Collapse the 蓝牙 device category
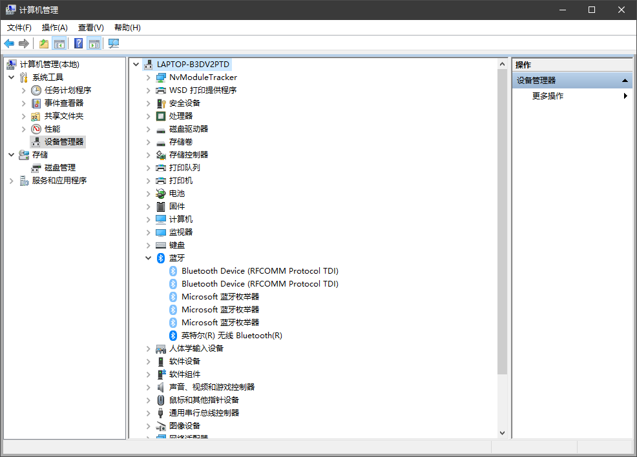The width and height of the screenshot is (637, 457). pyautogui.click(x=149, y=258)
